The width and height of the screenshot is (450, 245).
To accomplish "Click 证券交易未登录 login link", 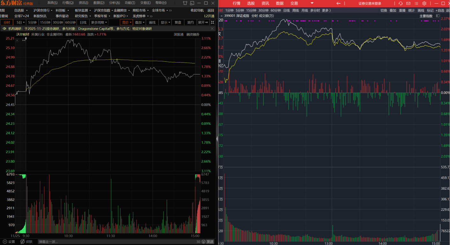I will (370, 4).
